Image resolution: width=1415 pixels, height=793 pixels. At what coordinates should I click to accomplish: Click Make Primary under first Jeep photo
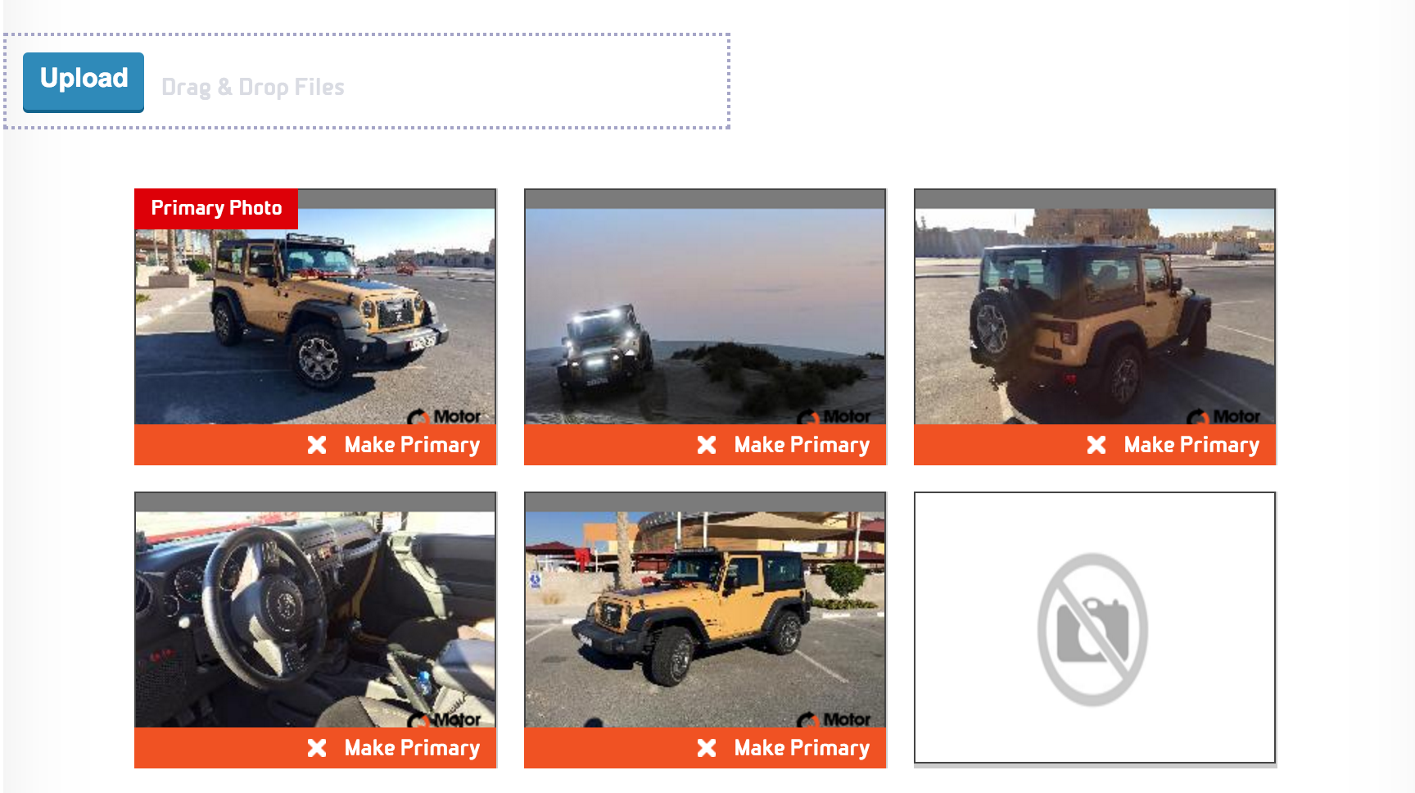[412, 445]
